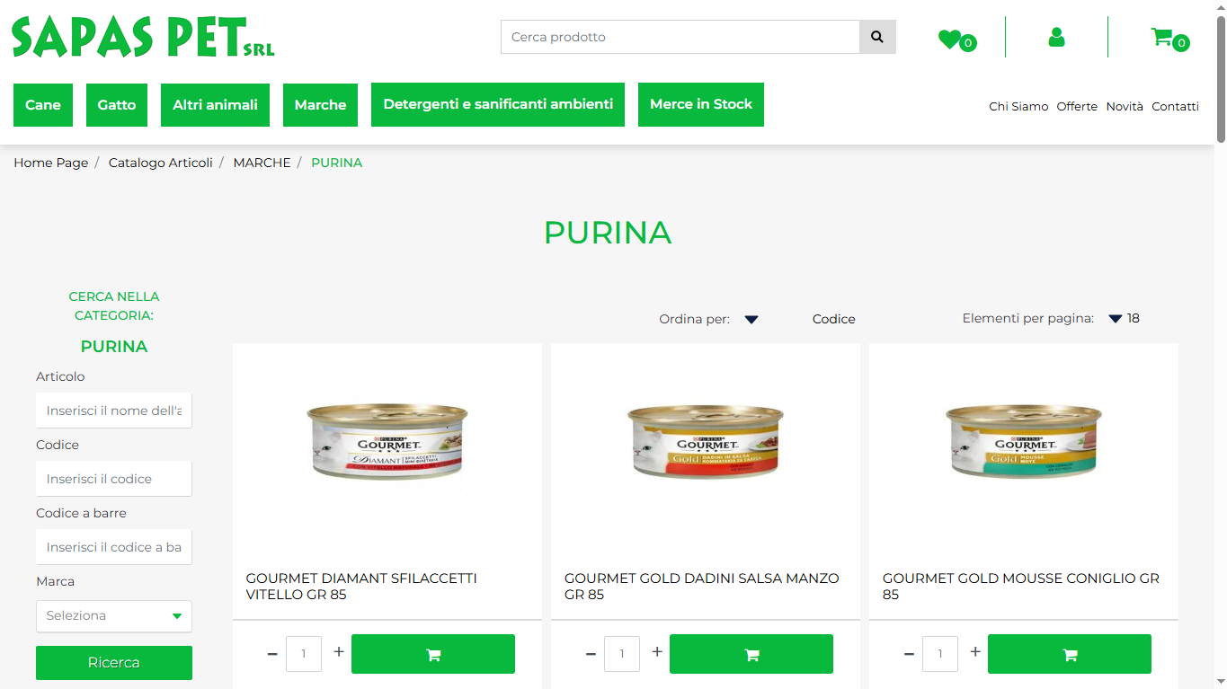This screenshot has height=689, width=1227.
Task: Add Gourmet Gold Dadini Salsa Manzo to cart
Action: tap(751, 654)
